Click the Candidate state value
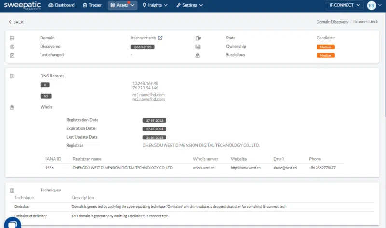Viewport: 386px width, 228px height. click(x=326, y=38)
